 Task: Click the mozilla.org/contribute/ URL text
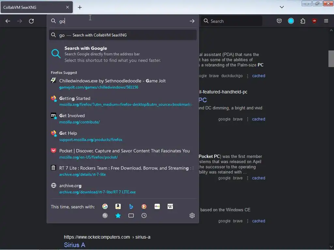pyautogui.click(x=80, y=122)
